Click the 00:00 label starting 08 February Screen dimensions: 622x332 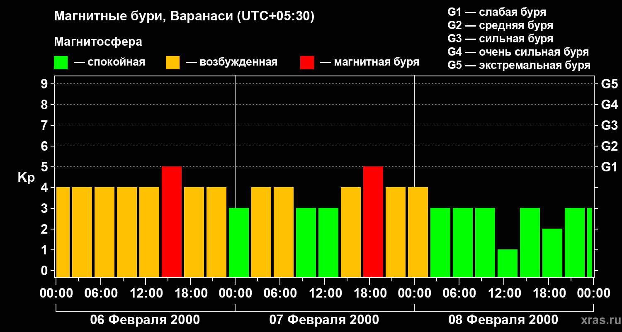coord(414,293)
